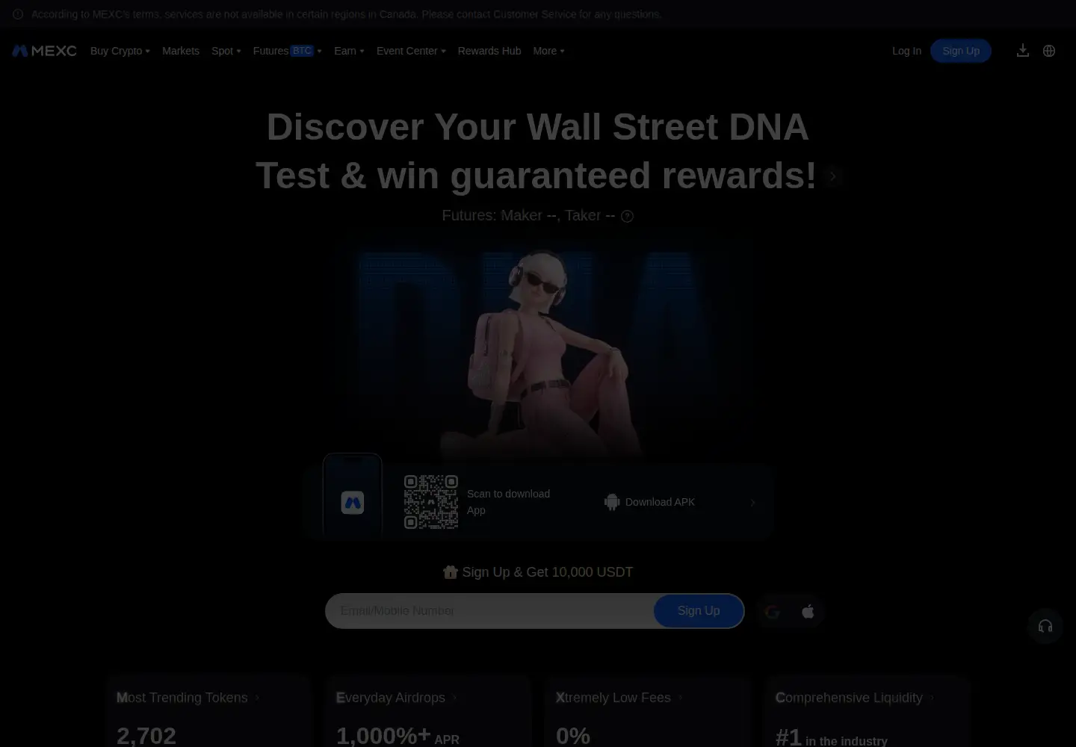
Task: Click the Download APK link
Action: (x=660, y=502)
